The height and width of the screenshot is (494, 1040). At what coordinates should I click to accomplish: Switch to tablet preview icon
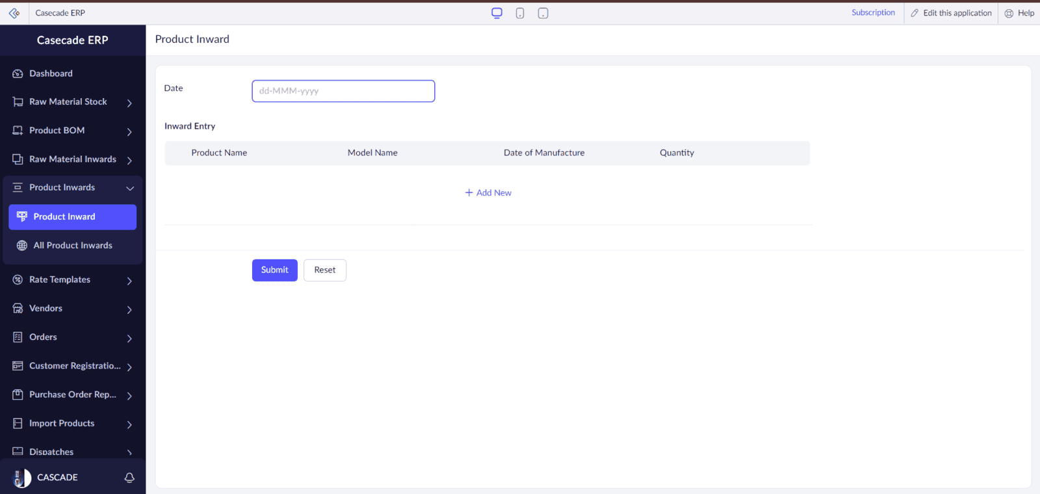point(543,13)
